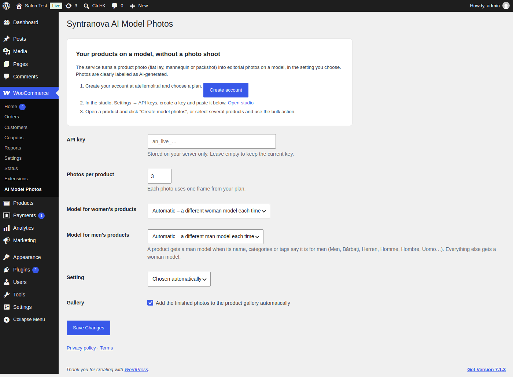Open WooCommerce menu in sidebar
The height and width of the screenshot is (377, 513).
[x=29, y=93]
